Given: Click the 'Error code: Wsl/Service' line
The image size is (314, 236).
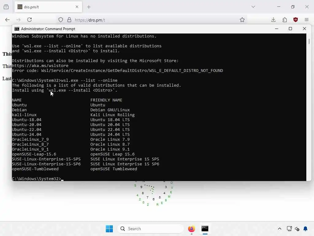Looking at the screenshot, I should click(117, 71).
